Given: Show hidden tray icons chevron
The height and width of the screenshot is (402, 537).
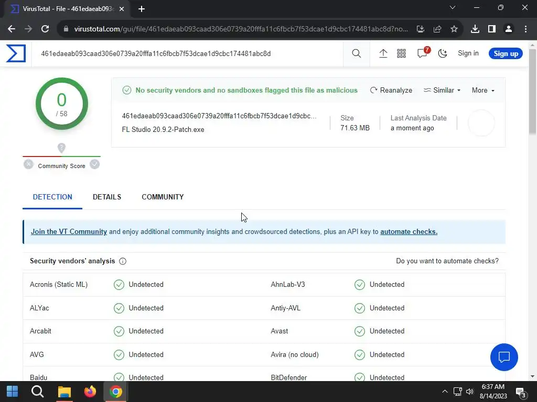Looking at the screenshot, I should (x=445, y=392).
